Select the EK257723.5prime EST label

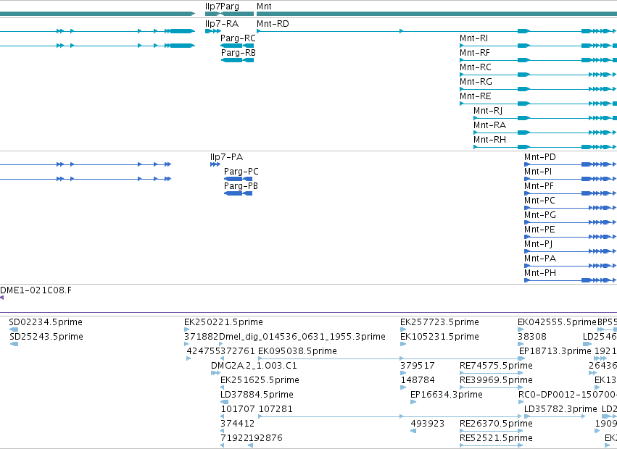coord(439,322)
